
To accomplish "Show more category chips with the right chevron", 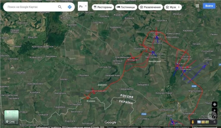I will 179,7.
